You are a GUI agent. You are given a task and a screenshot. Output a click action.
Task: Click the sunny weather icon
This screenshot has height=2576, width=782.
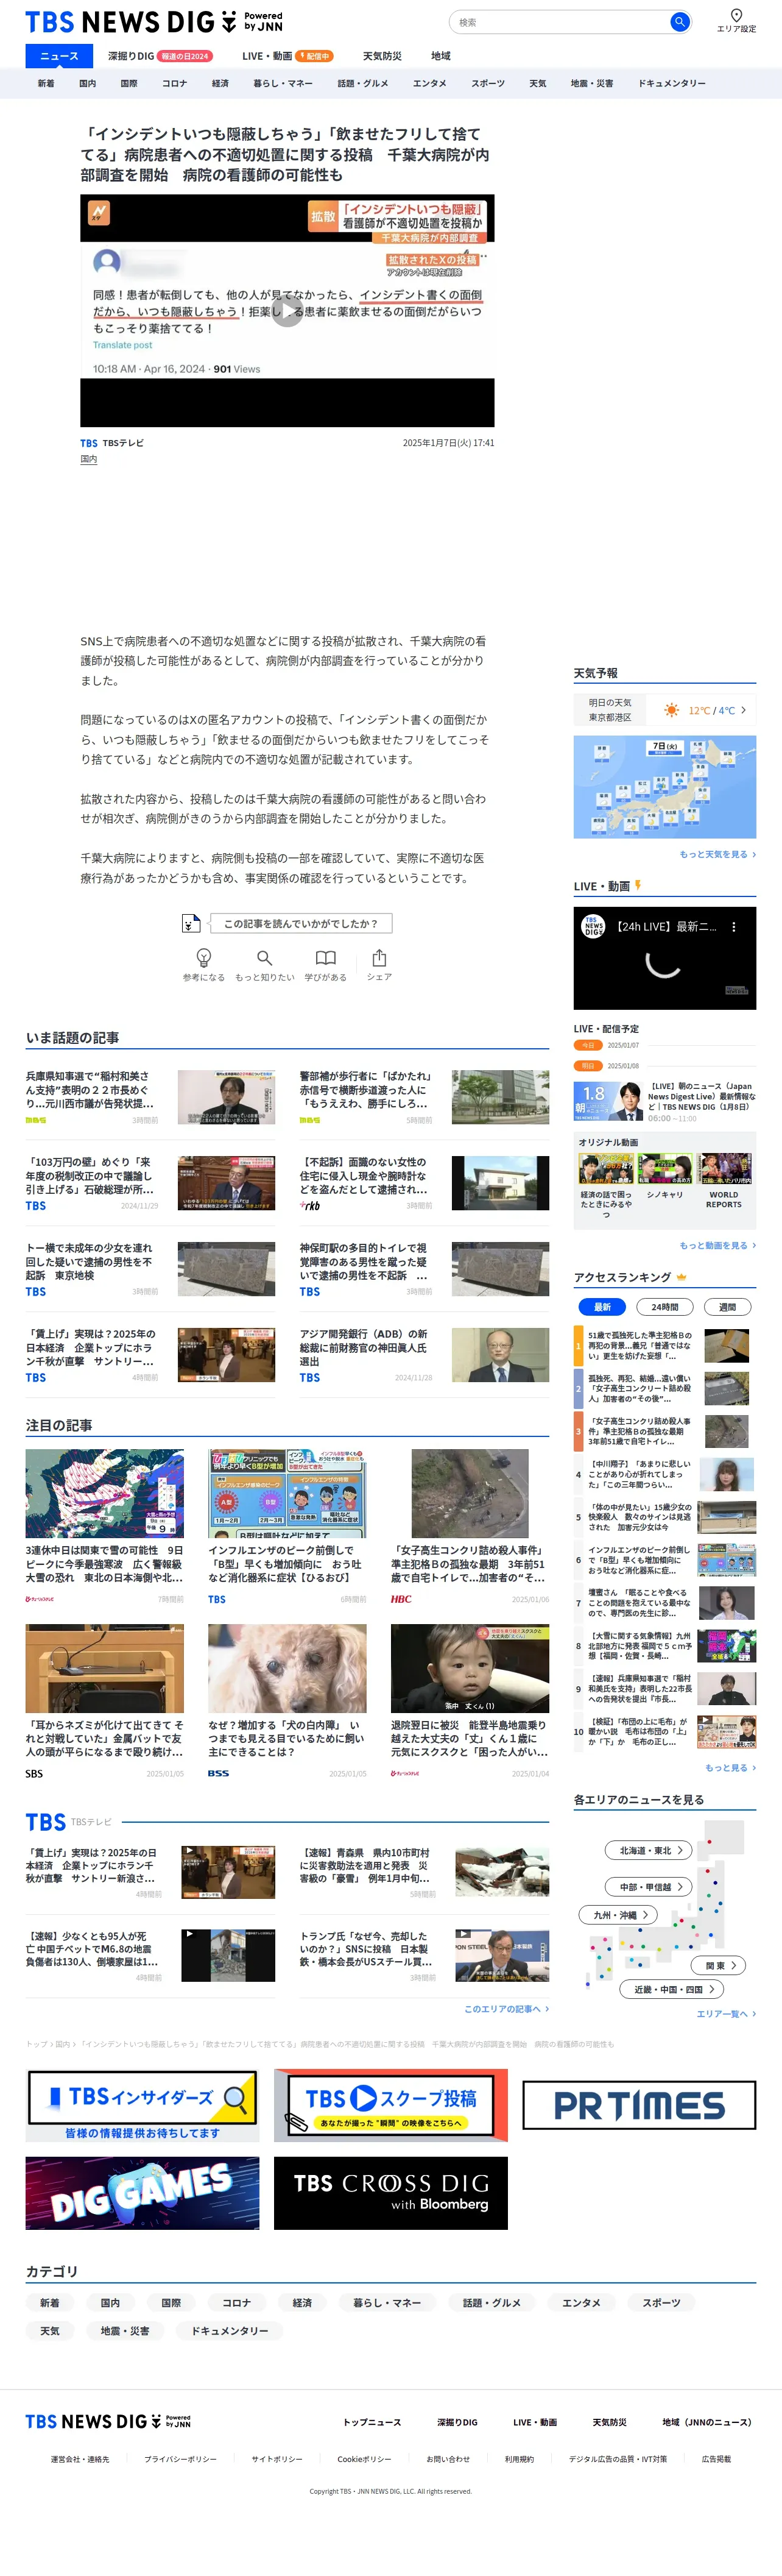click(671, 710)
